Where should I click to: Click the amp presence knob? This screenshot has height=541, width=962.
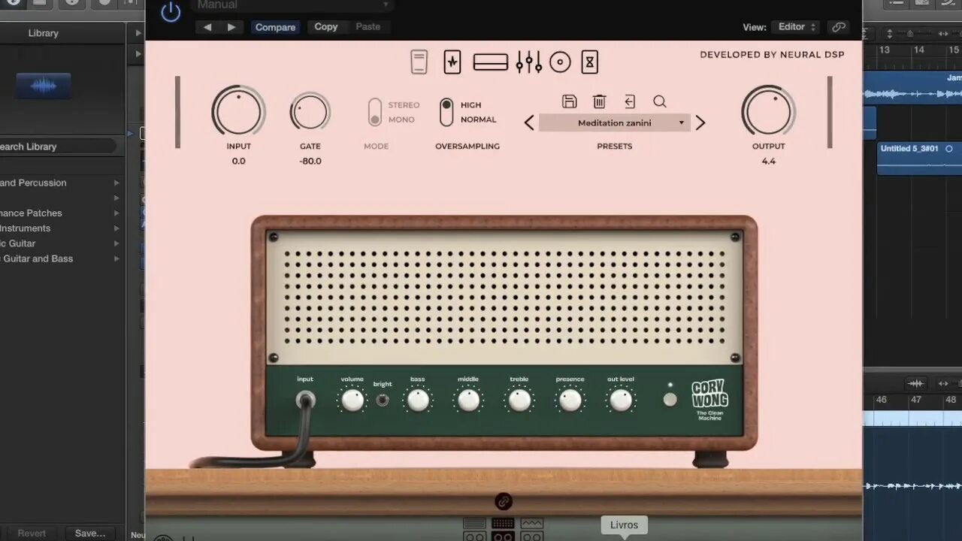(x=570, y=400)
